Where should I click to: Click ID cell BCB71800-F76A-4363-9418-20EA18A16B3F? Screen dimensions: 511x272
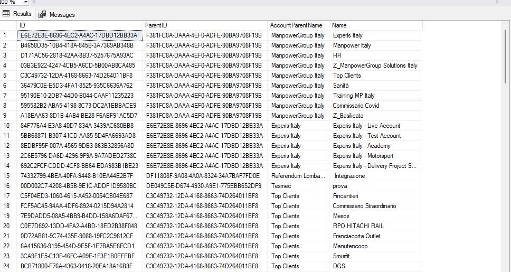[x=80, y=266]
